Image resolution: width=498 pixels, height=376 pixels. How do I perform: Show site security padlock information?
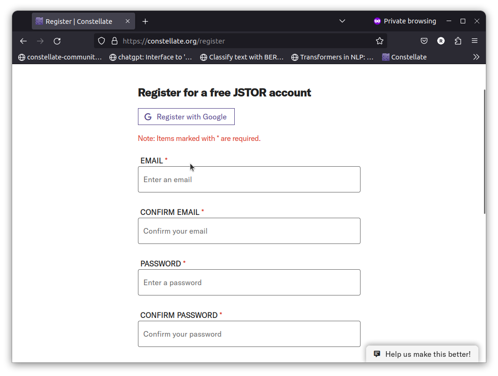click(x=115, y=41)
